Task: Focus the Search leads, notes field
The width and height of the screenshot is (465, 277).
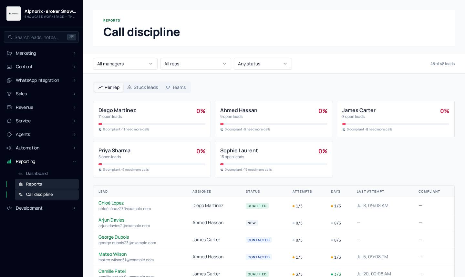Action: pyautogui.click(x=41, y=37)
